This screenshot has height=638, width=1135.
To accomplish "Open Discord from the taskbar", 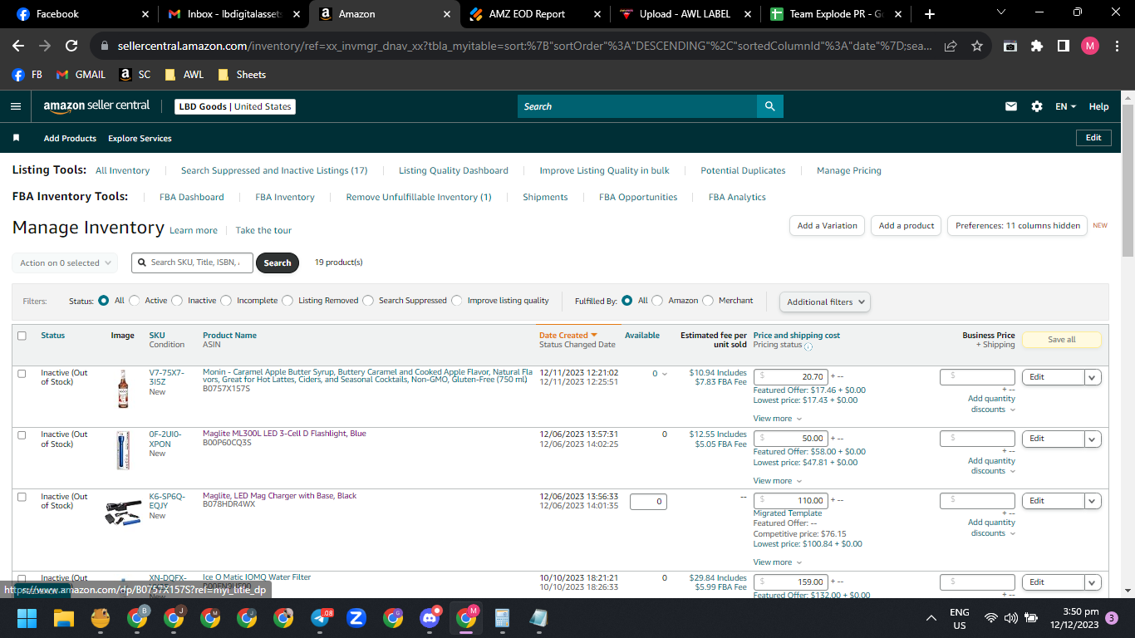I will [x=430, y=618].
